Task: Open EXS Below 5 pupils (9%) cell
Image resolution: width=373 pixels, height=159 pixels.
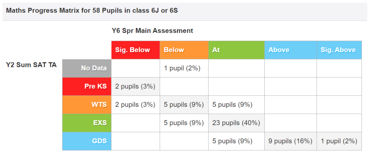Action: pos(184,123)
